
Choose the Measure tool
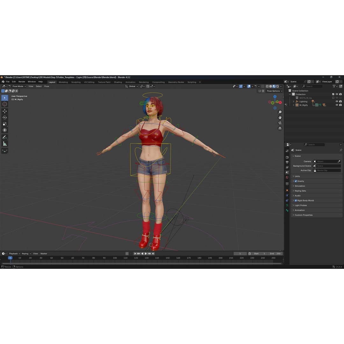(x=4, y=144)
